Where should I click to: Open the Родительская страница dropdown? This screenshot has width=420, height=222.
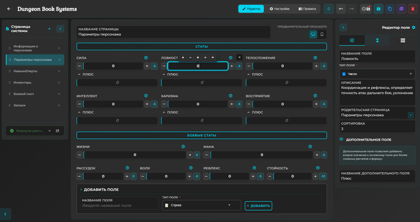tap(410, 115)
